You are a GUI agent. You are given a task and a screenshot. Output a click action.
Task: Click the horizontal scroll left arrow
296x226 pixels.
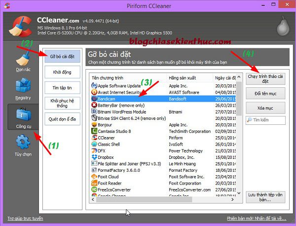93,199
